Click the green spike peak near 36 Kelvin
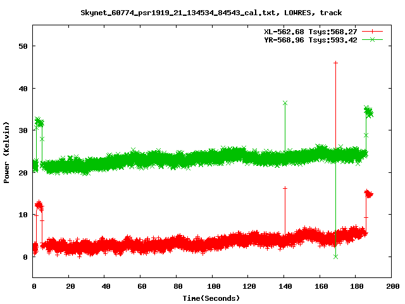 [285, 103]
